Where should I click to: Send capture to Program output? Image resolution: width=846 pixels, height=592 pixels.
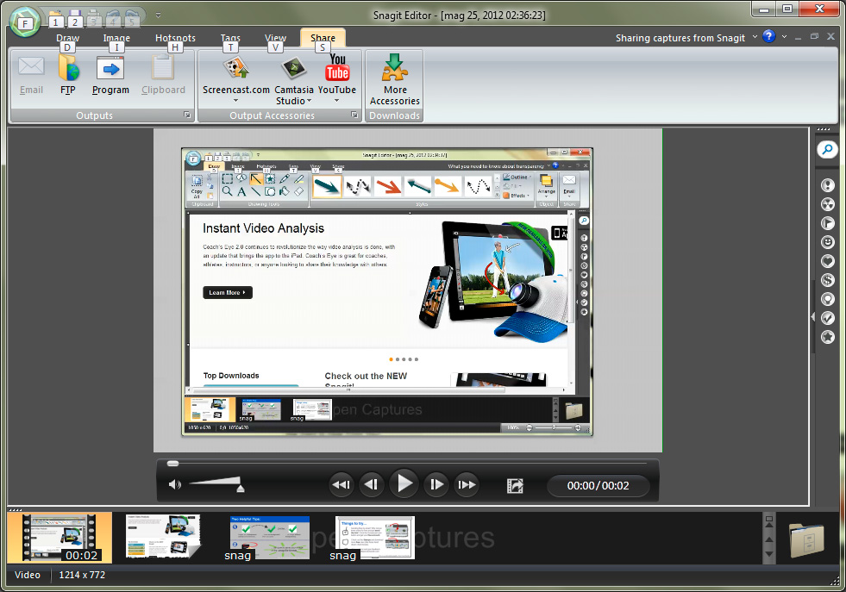coord(110,69)
